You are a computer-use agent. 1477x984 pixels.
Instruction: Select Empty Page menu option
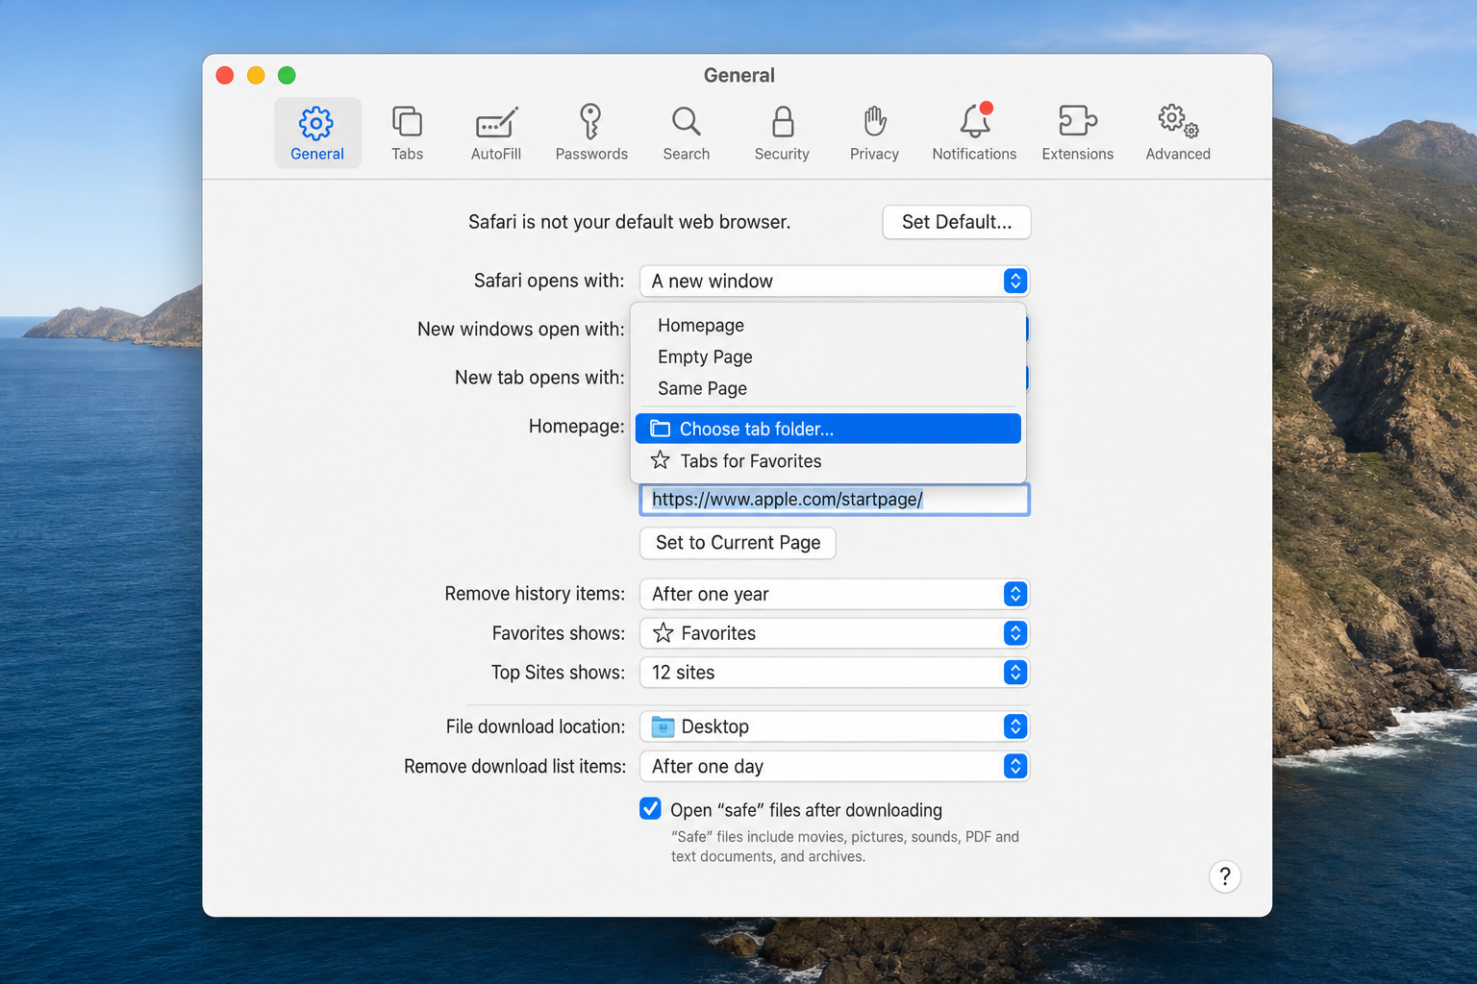tap(828, 357)
